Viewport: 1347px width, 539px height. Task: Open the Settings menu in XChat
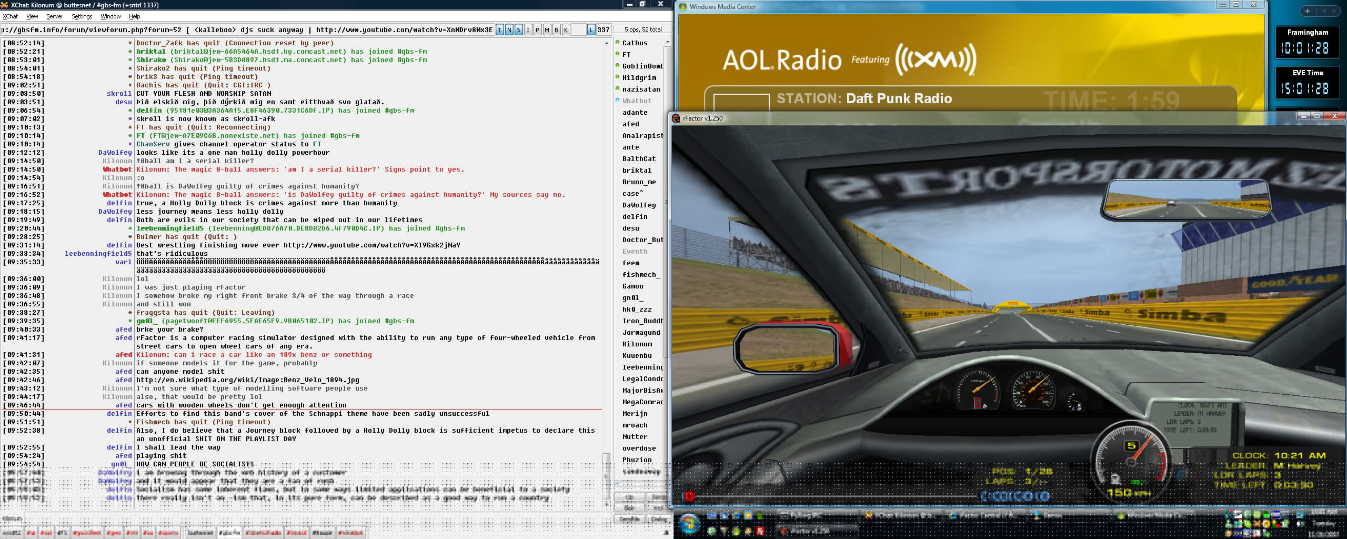(82, 16)
